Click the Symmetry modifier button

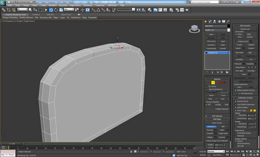211,45
